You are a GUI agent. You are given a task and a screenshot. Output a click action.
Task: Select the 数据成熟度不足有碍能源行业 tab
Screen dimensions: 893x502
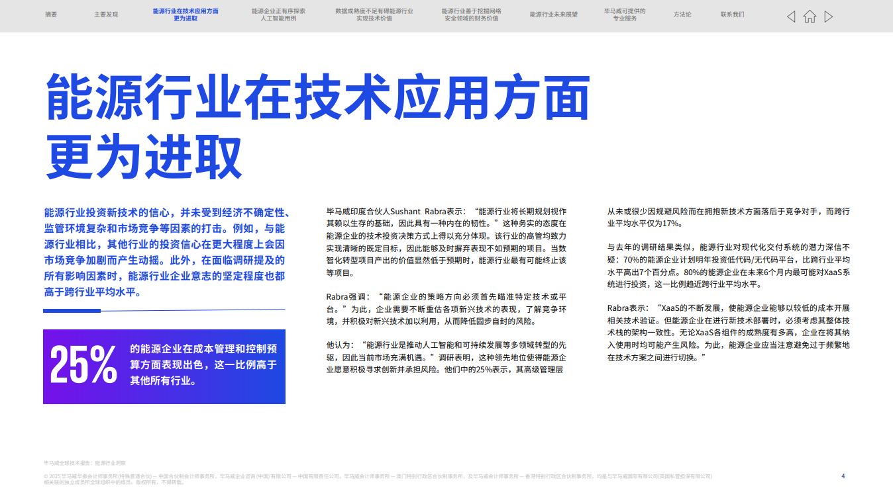(x=374, y=16)
